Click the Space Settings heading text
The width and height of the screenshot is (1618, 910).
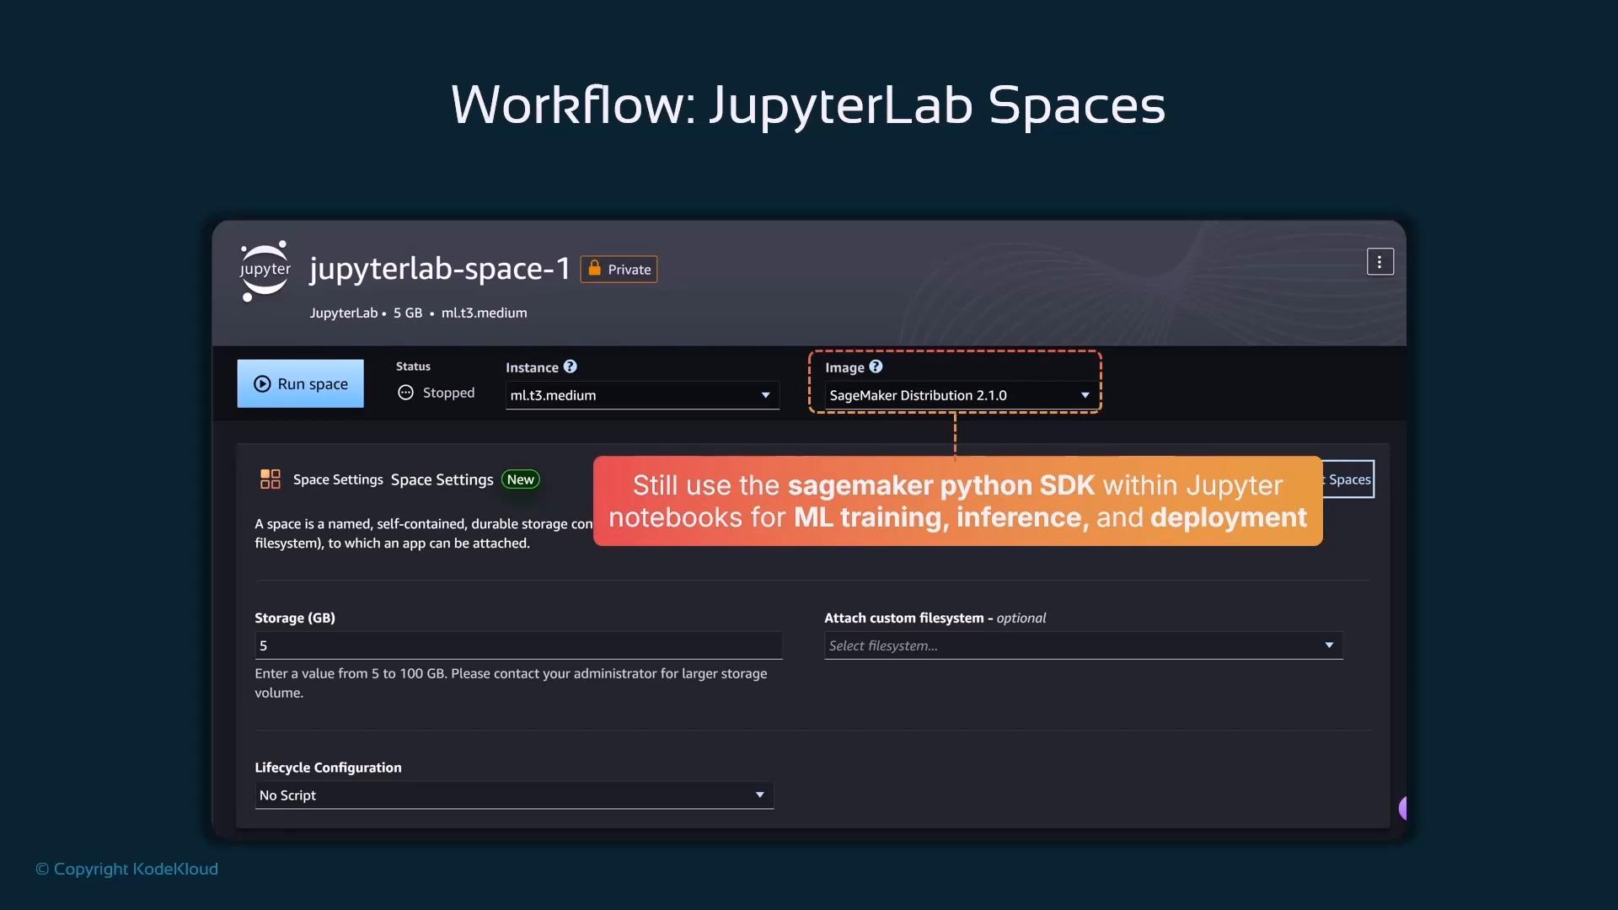[x=442, y=479]
